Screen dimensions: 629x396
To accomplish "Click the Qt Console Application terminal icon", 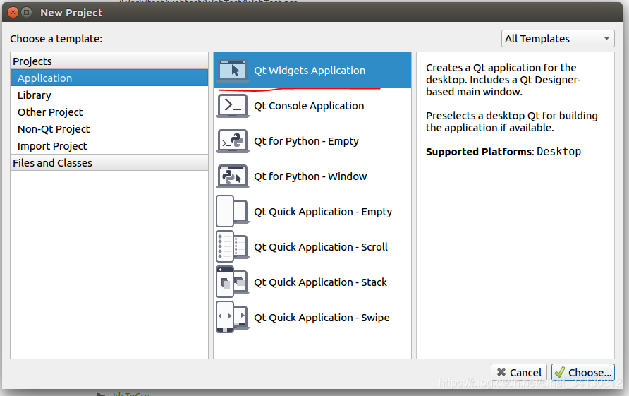I will (233, 106).
